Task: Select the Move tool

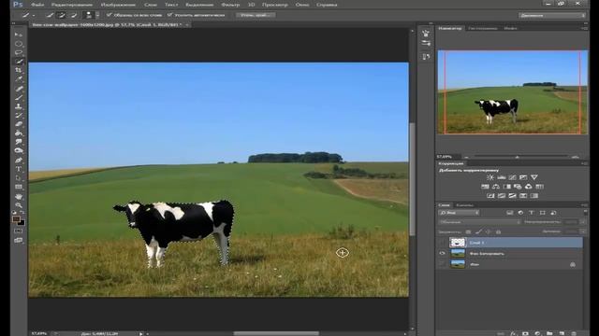Action: (x=19, y=35)
